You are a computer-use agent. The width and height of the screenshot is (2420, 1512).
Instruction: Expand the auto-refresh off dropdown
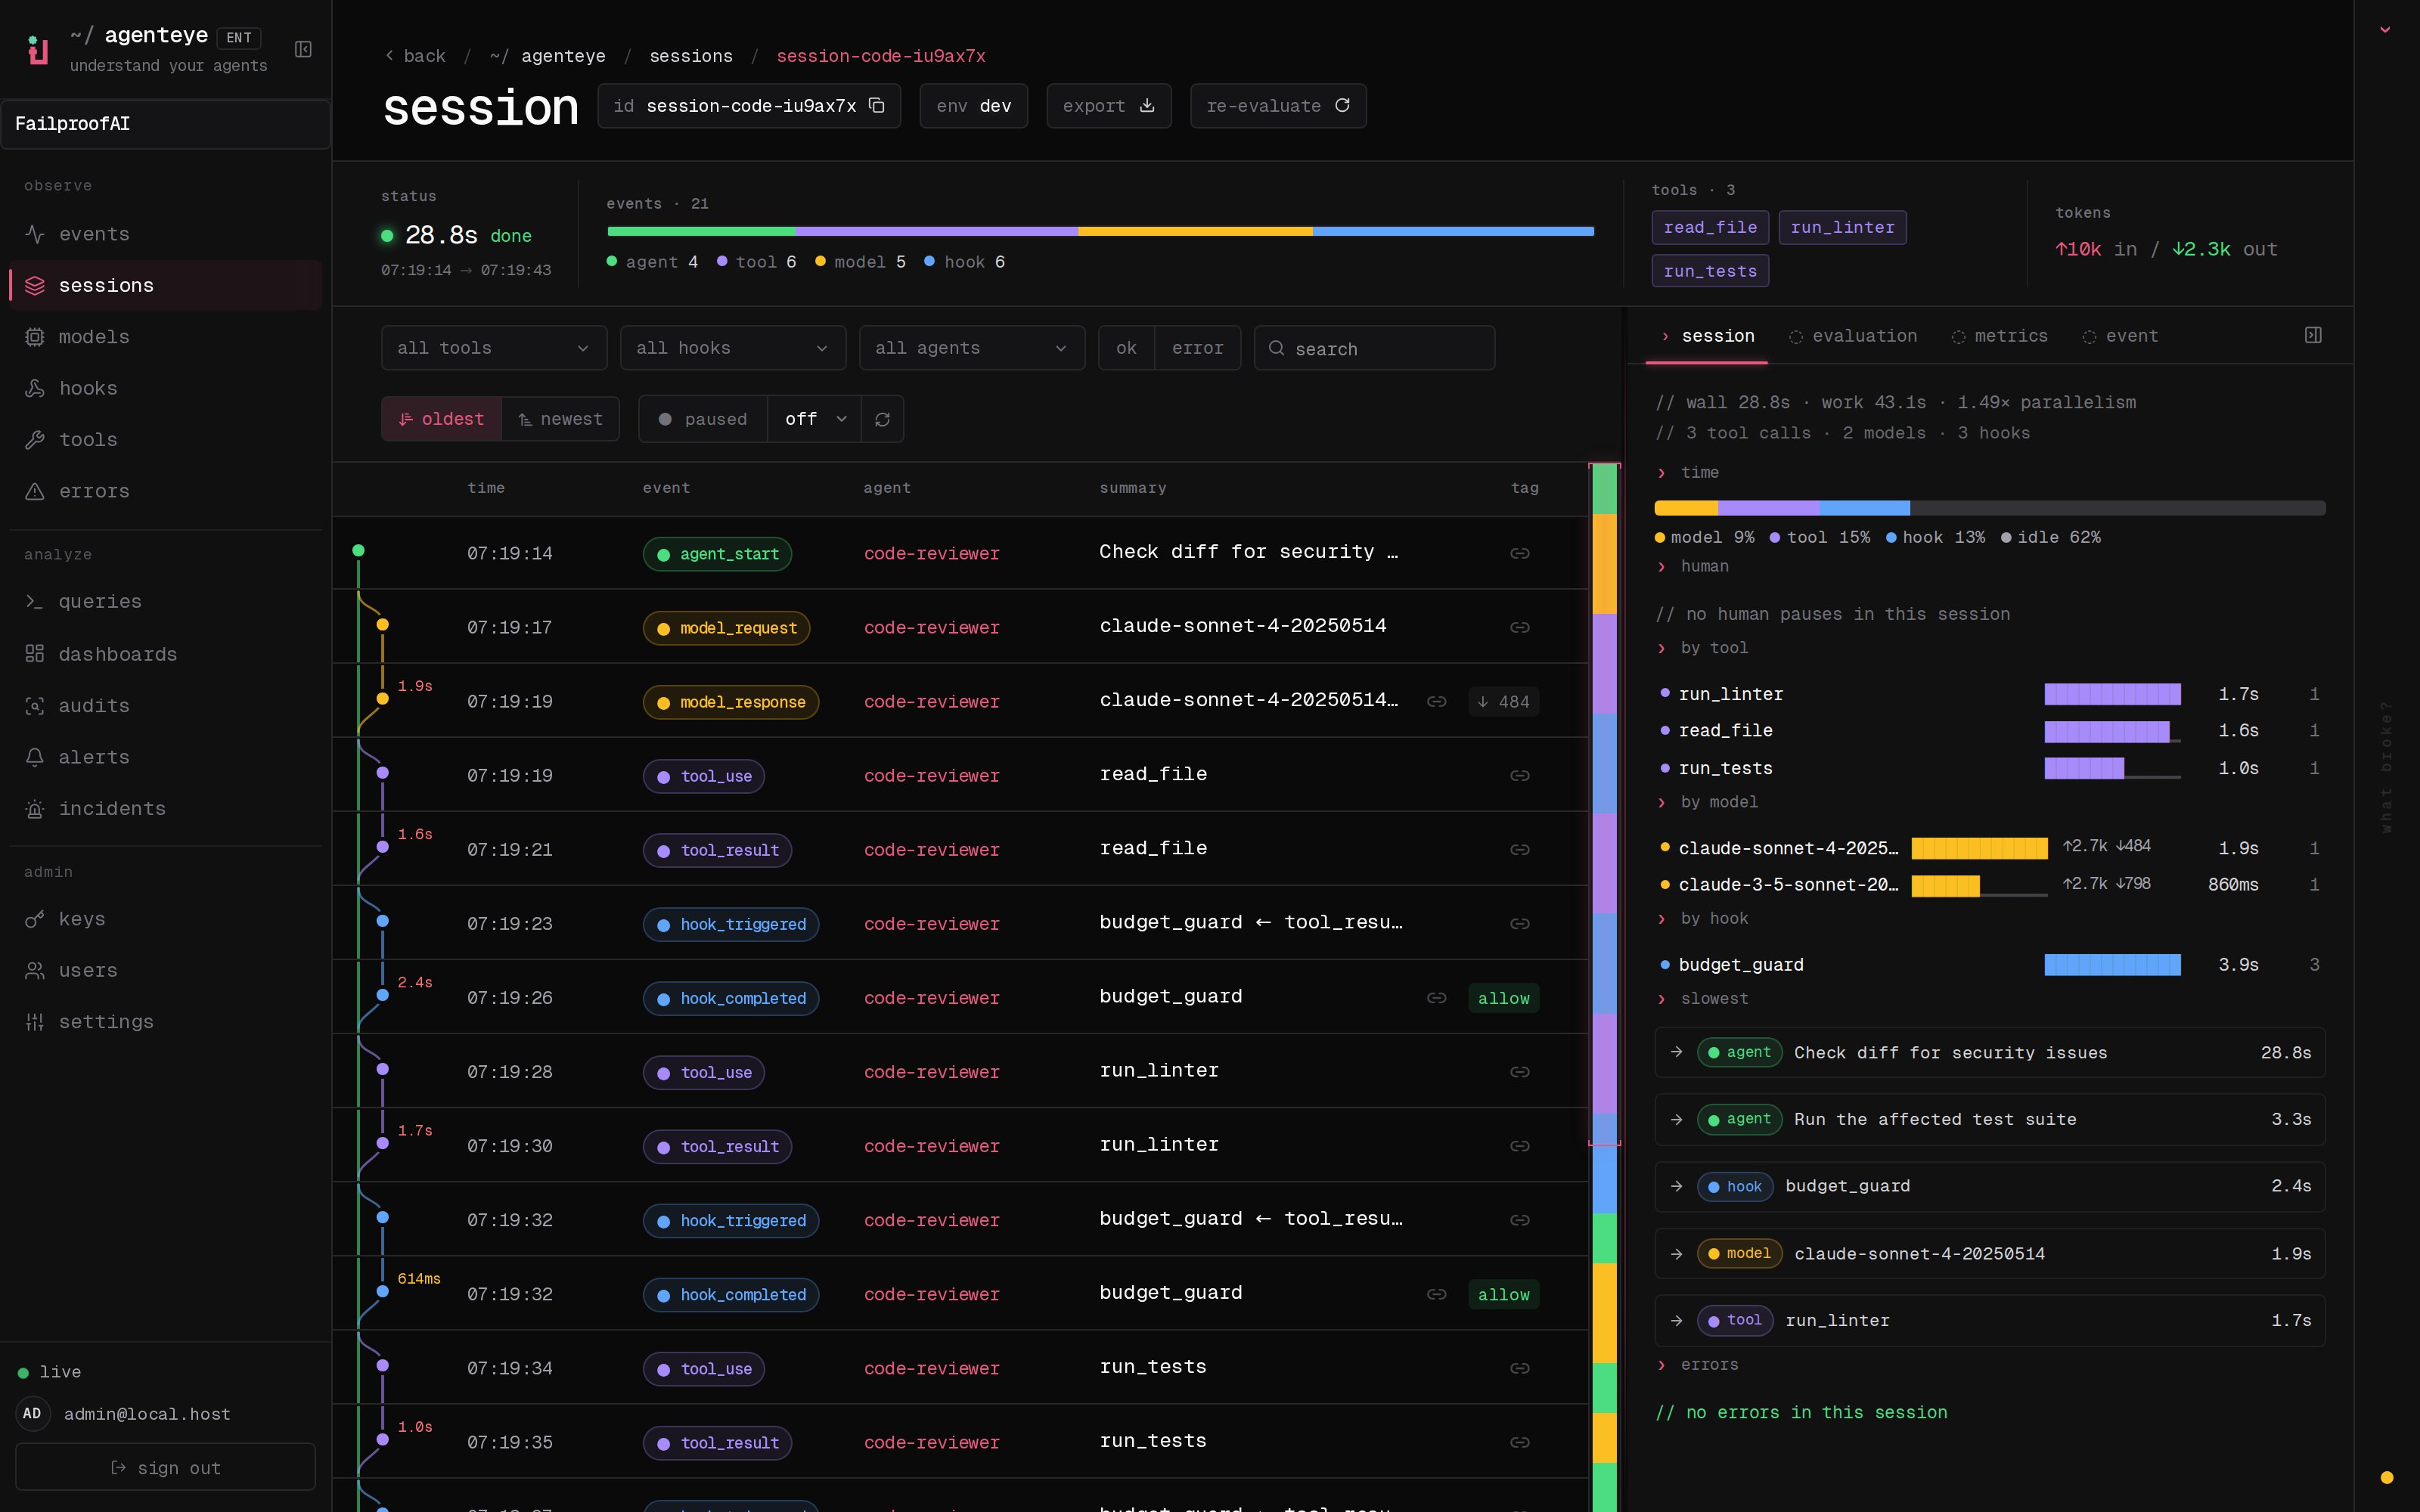(x=815, y=419)
